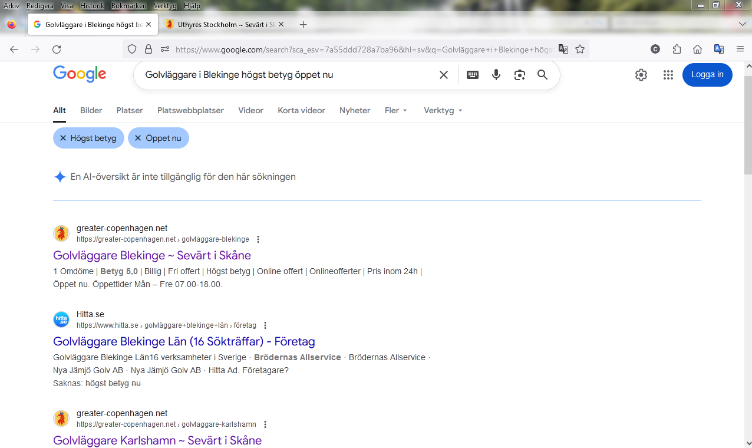
Task: Open more options for Hitta.se result
Action: pos(265,325)
